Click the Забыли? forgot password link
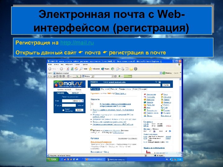223x167 pixels. point(80,105)
